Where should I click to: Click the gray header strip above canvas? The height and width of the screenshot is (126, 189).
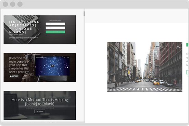(137, 16)
